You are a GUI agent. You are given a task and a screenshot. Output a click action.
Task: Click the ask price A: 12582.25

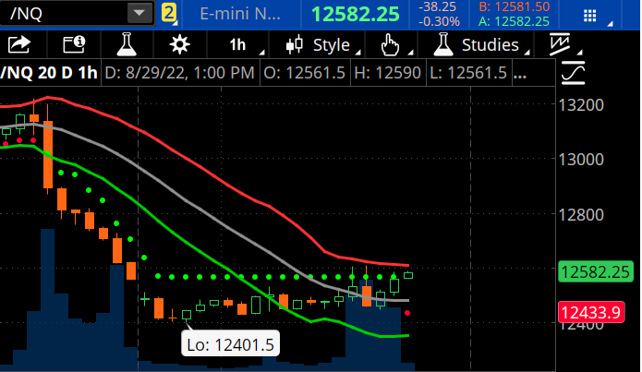pos(514,21)
